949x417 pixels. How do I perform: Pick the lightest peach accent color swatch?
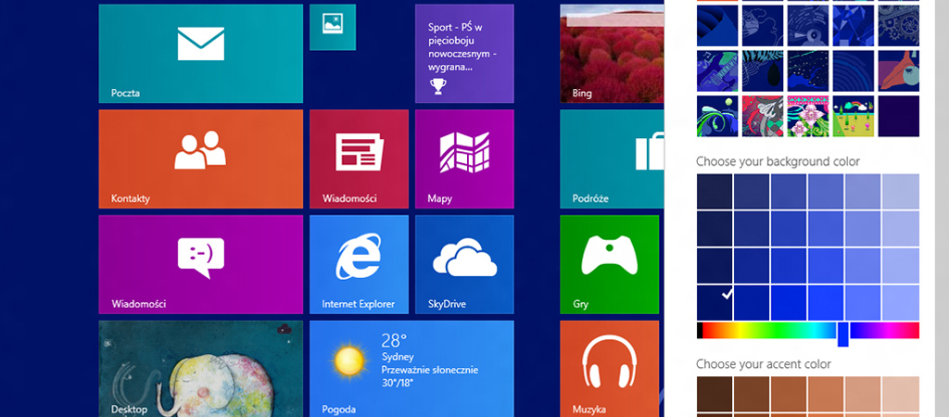[901, 394]
